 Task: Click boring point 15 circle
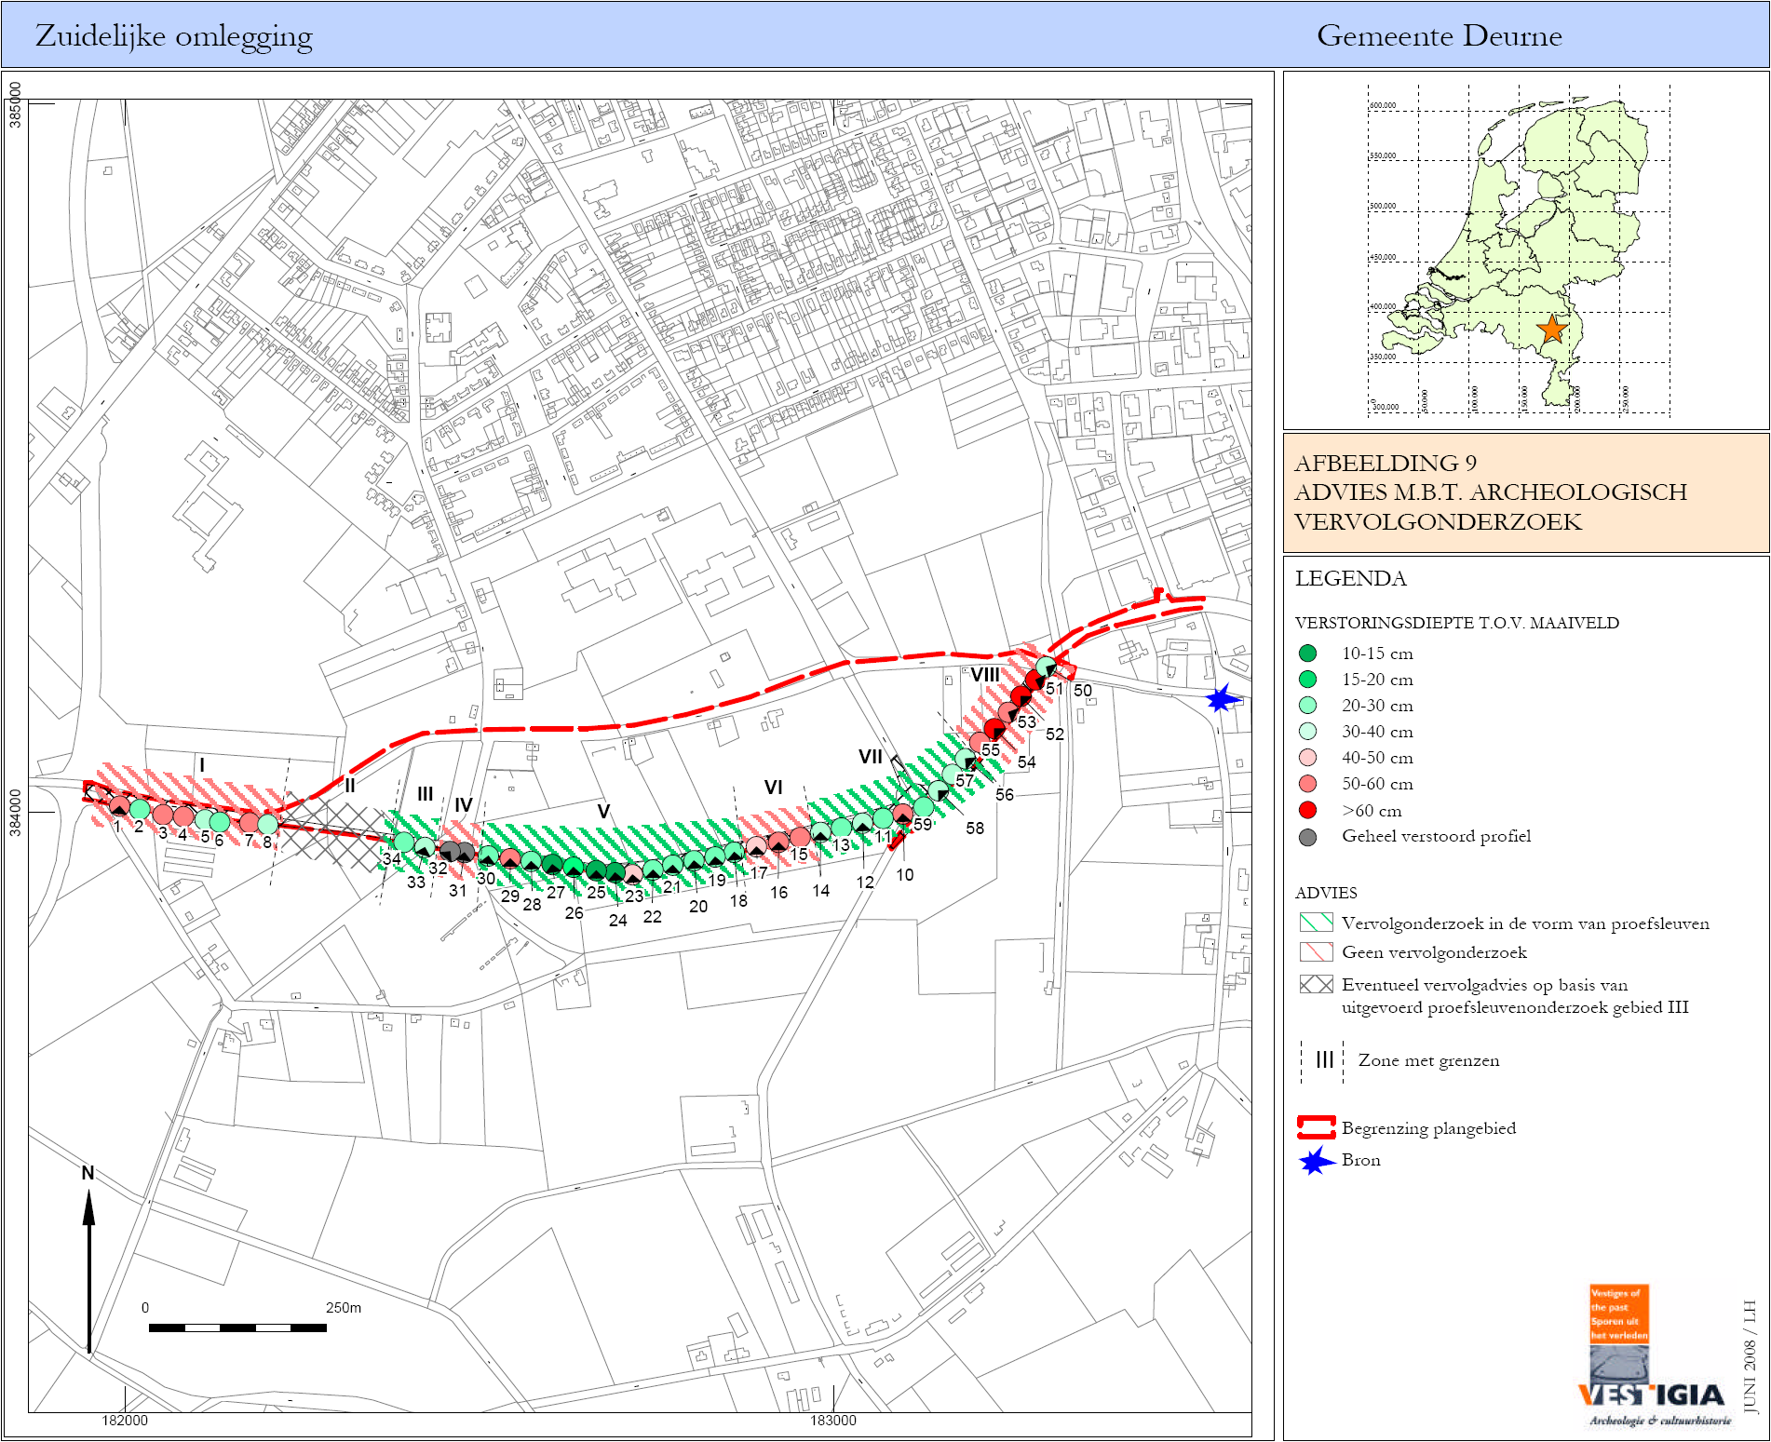(x=800, y=836)
